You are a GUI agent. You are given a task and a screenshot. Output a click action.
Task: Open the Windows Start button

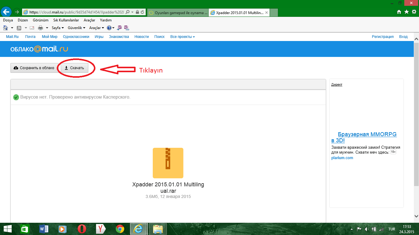[x=7, y=229]
